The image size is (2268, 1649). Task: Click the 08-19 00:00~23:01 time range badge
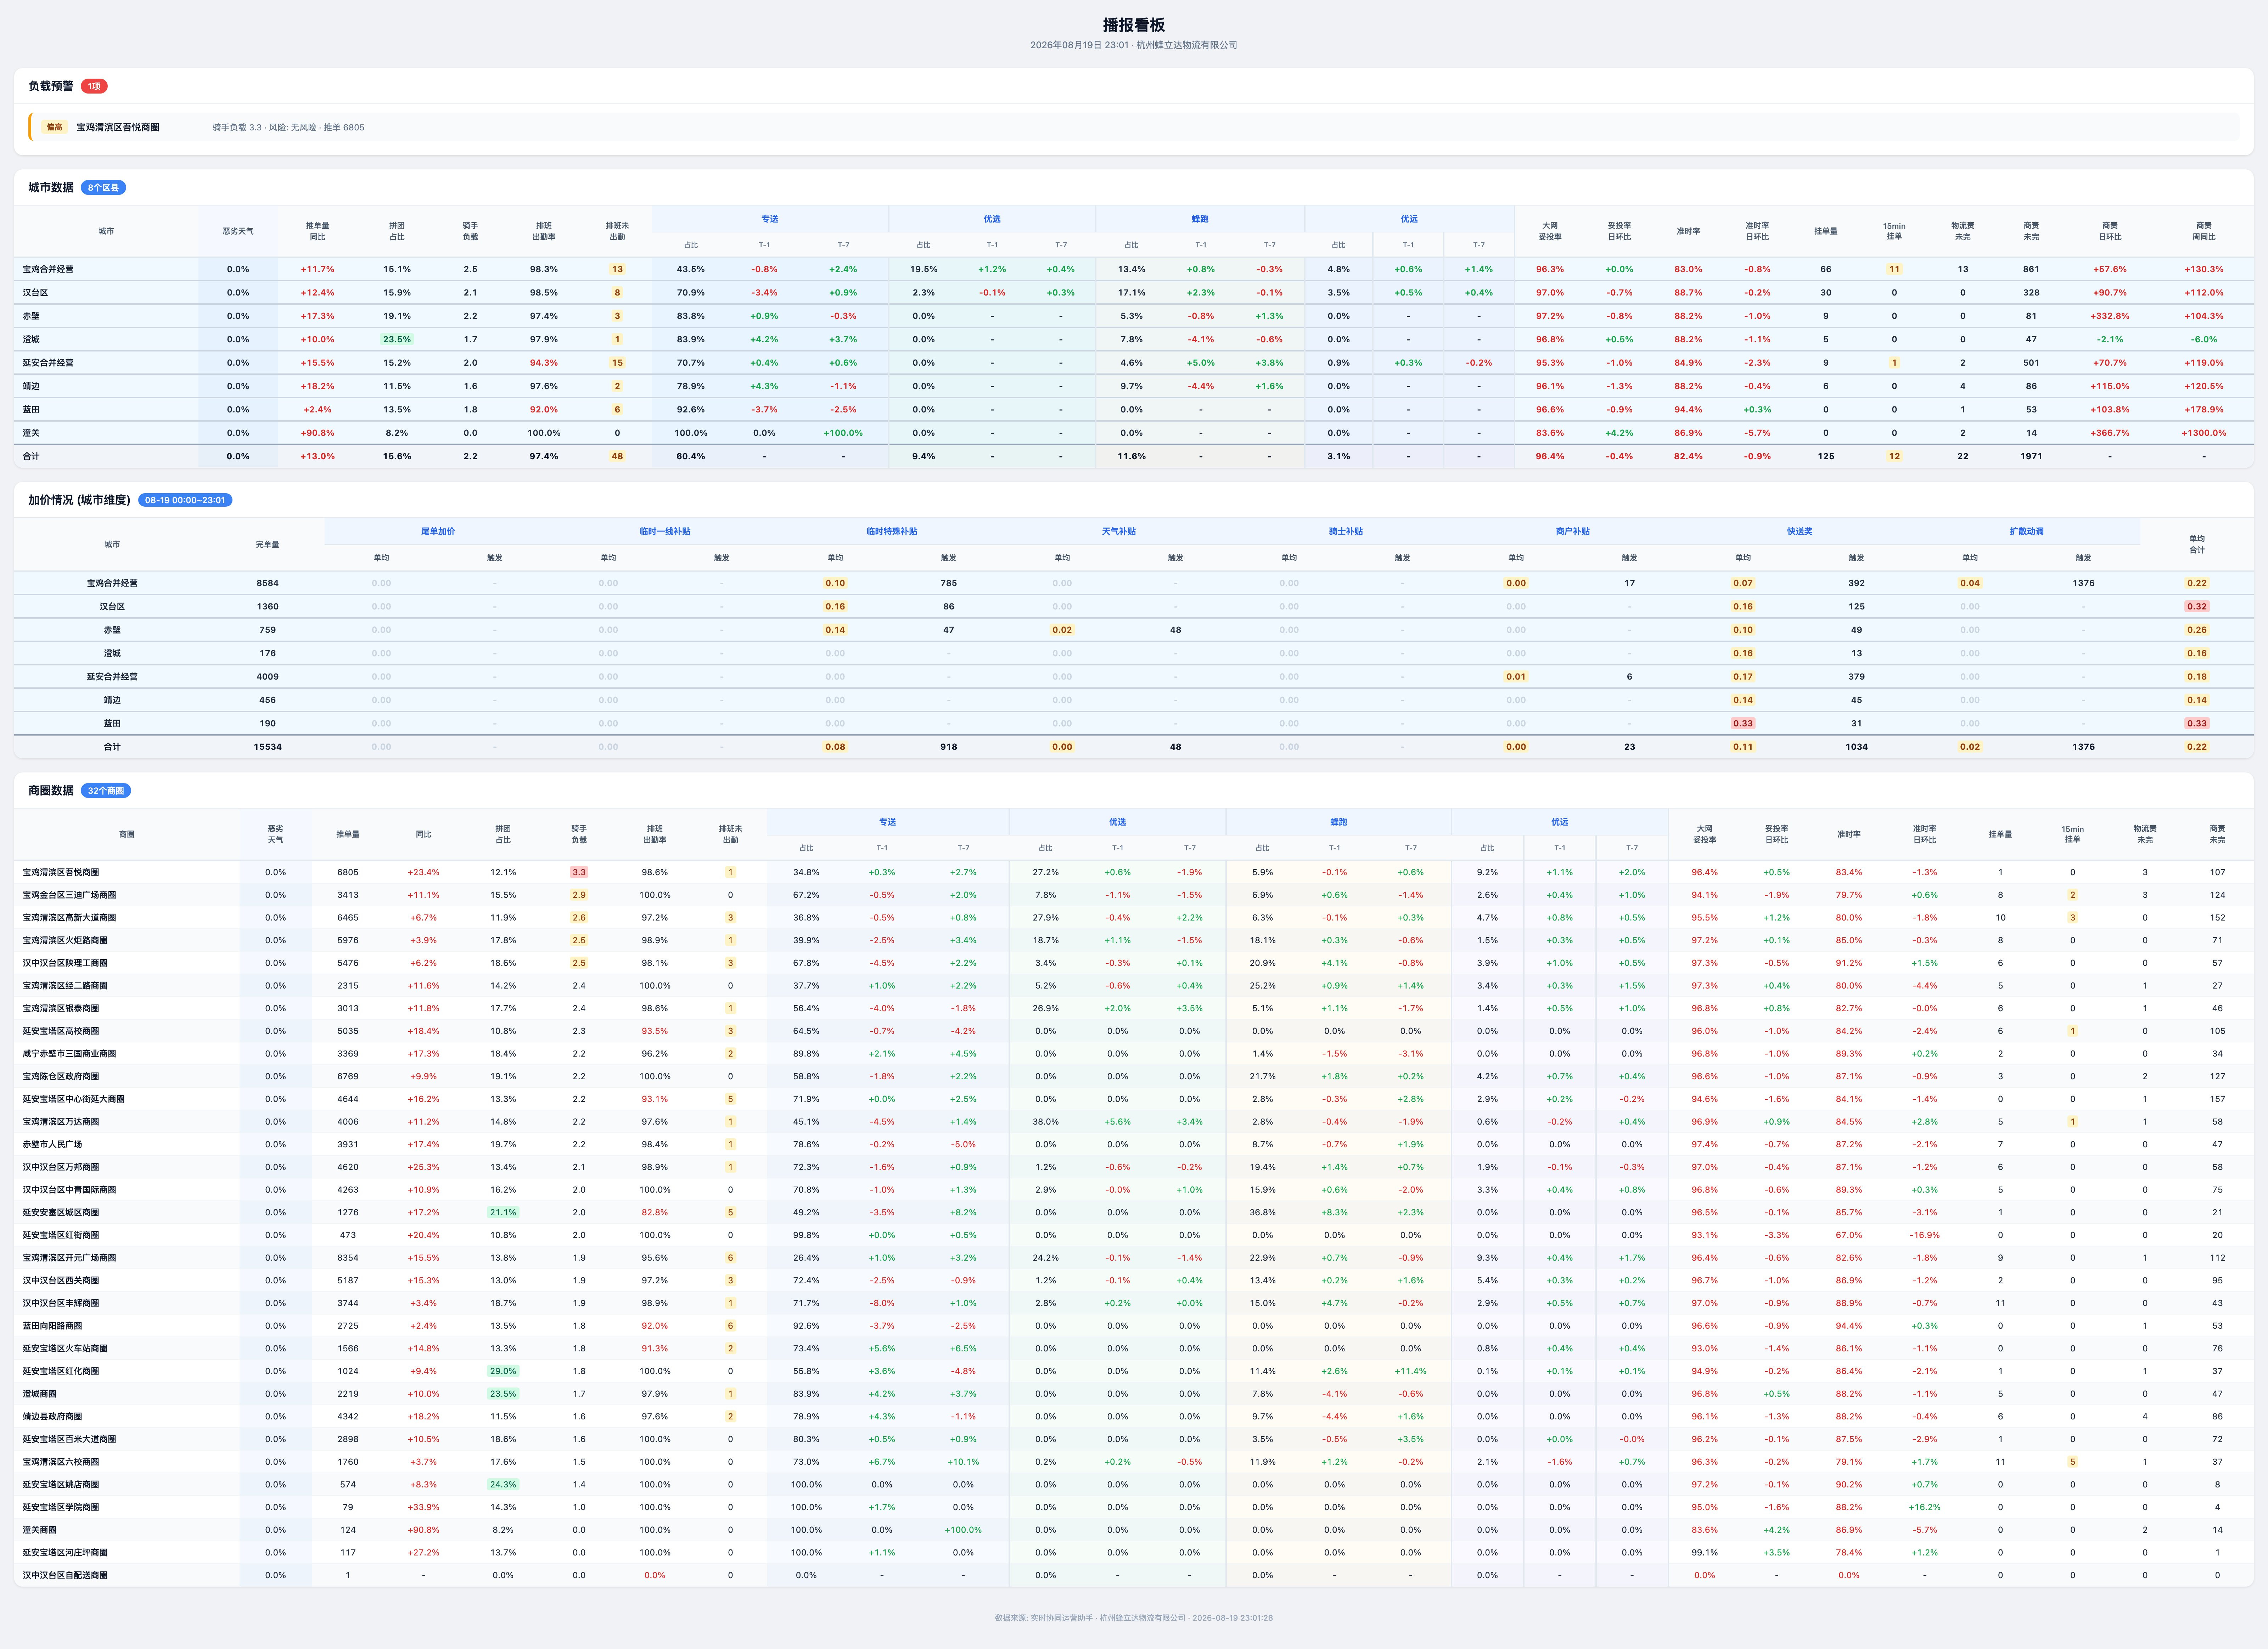coord(185,500)
